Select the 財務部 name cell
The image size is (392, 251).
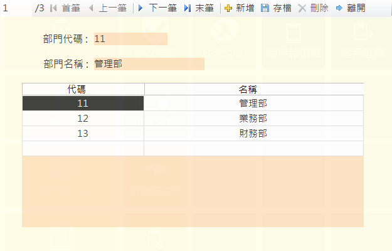click(x=253, y=133)
